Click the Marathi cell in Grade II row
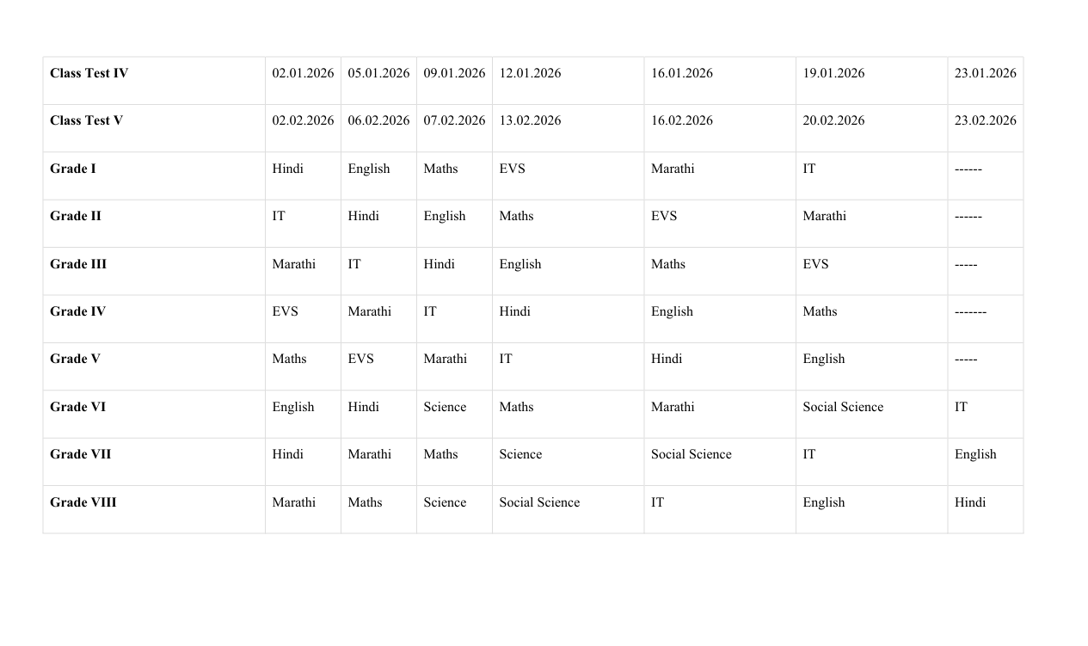The image size is (1088, 646). (824, 216)
